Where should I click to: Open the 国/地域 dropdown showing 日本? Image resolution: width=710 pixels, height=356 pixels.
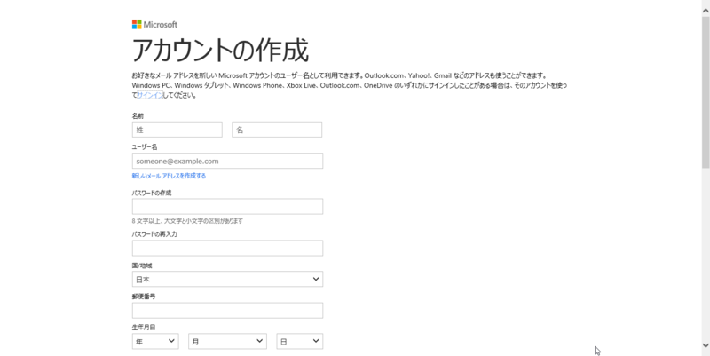click(x=227, y=279)
